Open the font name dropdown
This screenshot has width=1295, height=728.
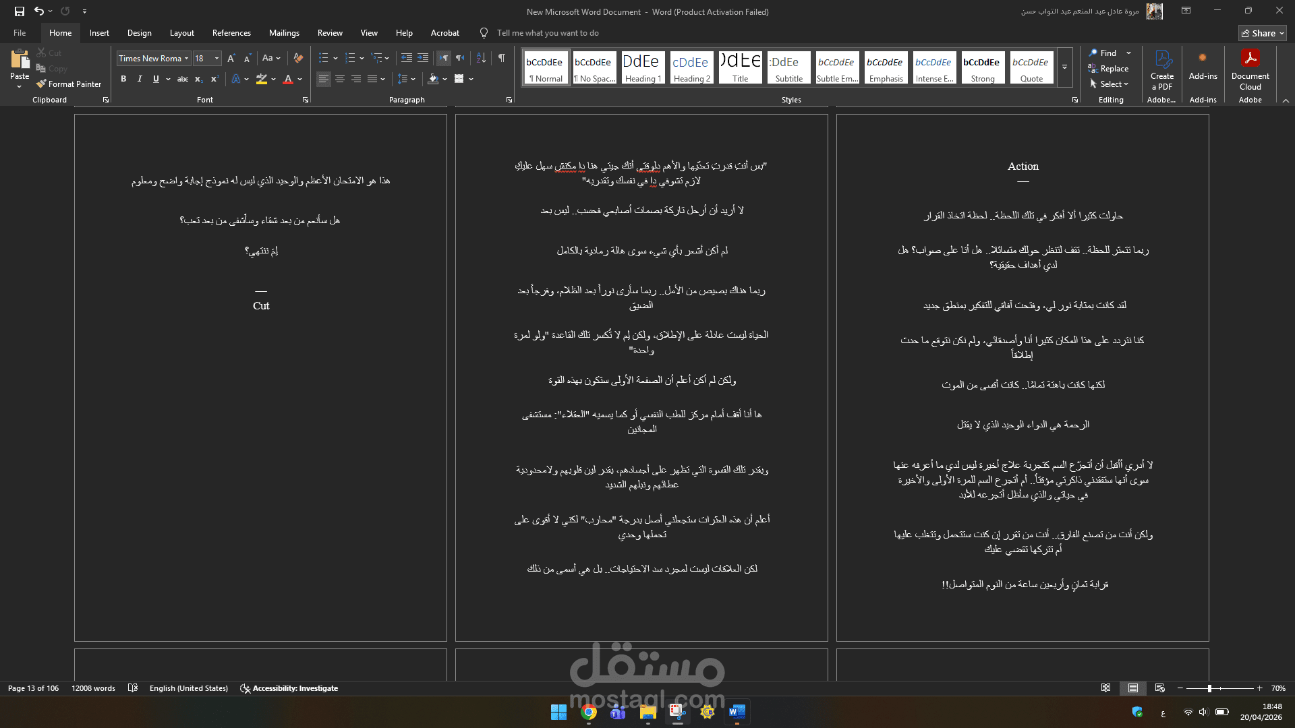[187, 59]
